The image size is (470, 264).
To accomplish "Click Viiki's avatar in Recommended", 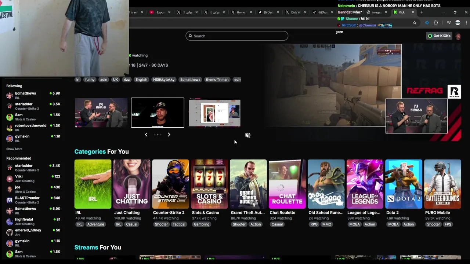I will tap(10, 179).
